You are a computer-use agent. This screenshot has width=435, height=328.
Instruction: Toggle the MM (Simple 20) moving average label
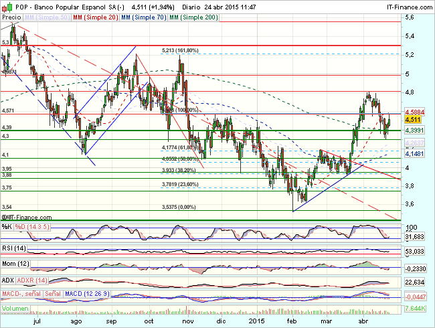[96, 17]
